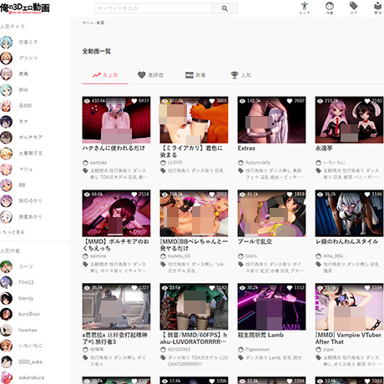Open the author link salmina
The width and height of the screenshot is (384, 384).
point(98,256)
